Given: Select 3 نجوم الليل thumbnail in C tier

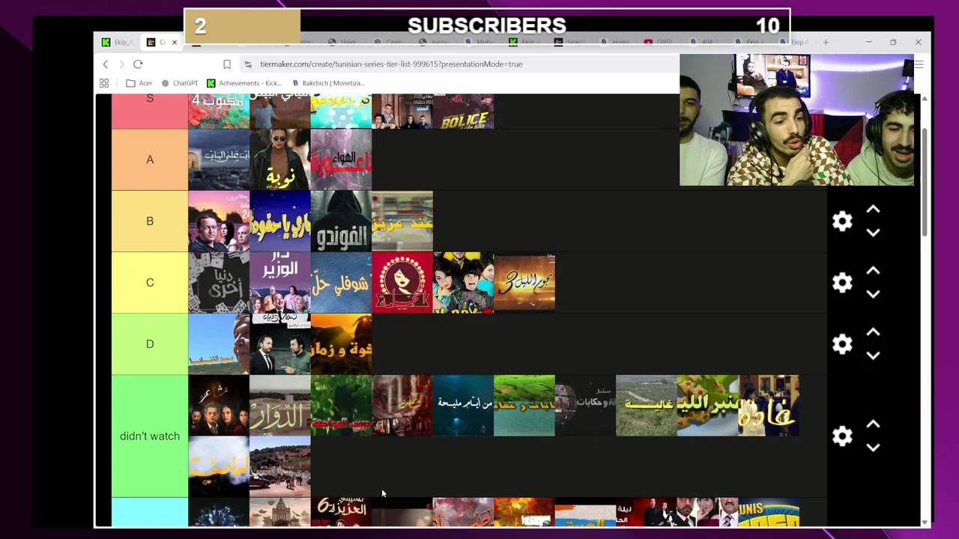Looking at the screenshot, I should pyautogui.click(x=524, y=282).
